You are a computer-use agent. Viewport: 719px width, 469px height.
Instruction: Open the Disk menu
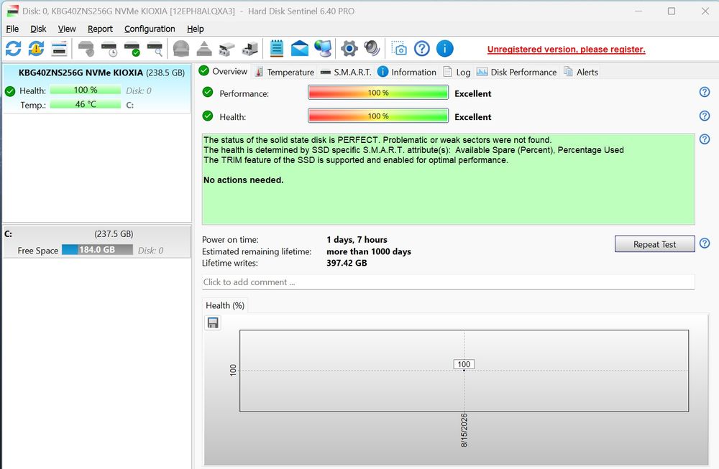[39, 29]
